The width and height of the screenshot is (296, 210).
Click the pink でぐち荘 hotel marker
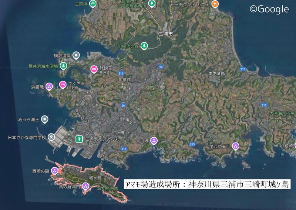(x=63, y=85)
